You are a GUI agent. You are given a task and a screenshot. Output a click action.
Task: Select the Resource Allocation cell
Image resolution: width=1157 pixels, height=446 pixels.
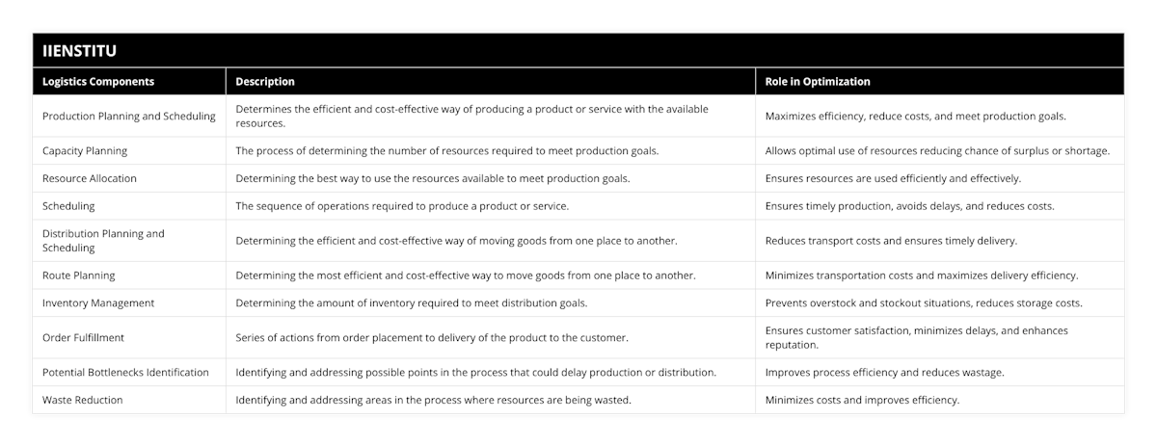tap(90, 178)
